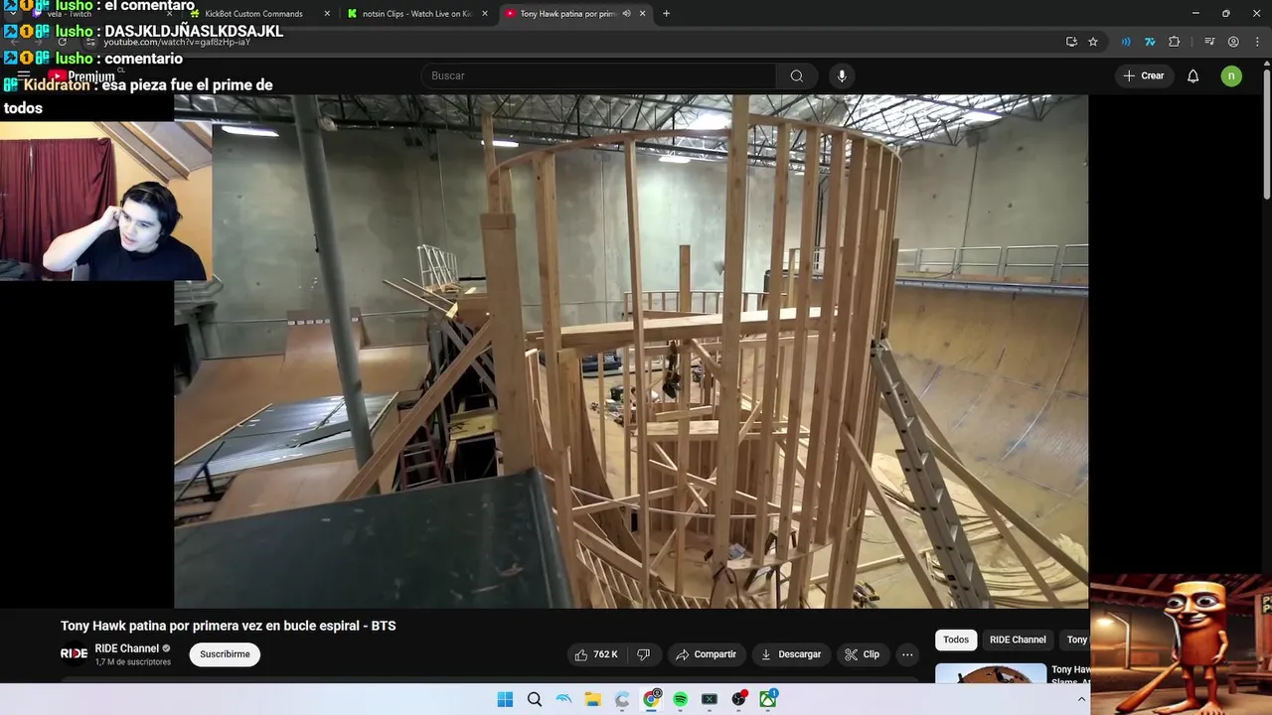Open the dolphin app in taskbar
The image size is (1272, 715).
(x=563, y=699)
